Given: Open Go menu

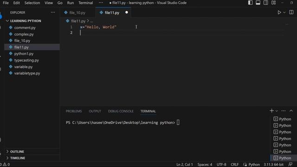Looking at the screenshot, I should (60, 3).
